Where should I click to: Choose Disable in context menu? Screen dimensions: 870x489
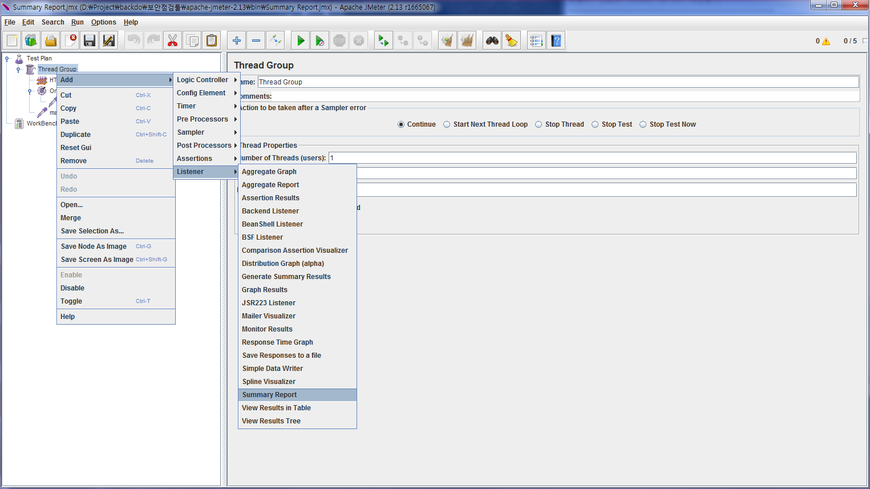click(116, 288)
